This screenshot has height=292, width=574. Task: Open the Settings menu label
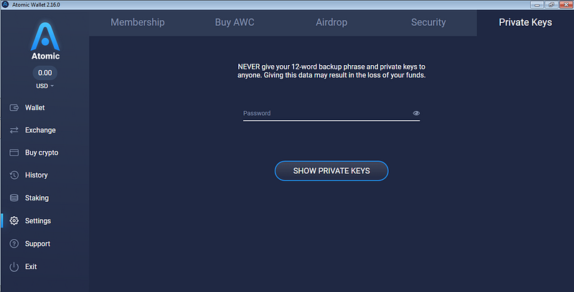[38, 221]
